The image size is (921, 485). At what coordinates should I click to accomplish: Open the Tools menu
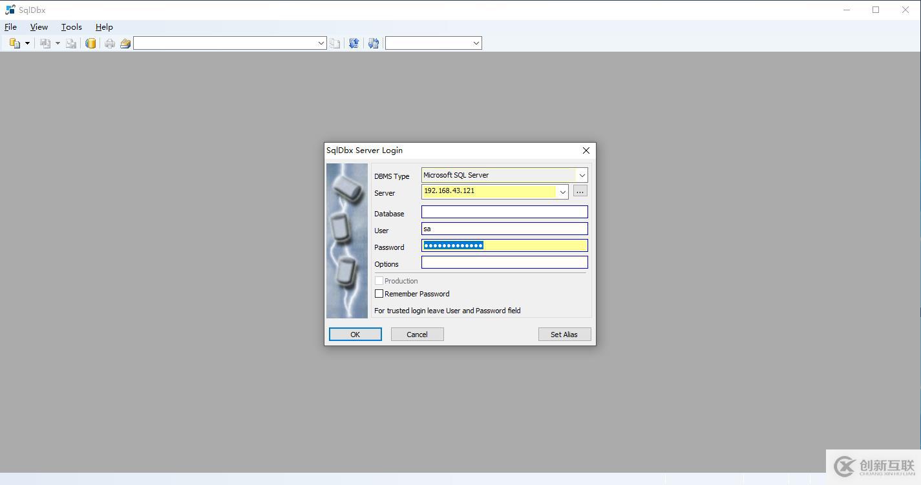(x=71, y=27)
